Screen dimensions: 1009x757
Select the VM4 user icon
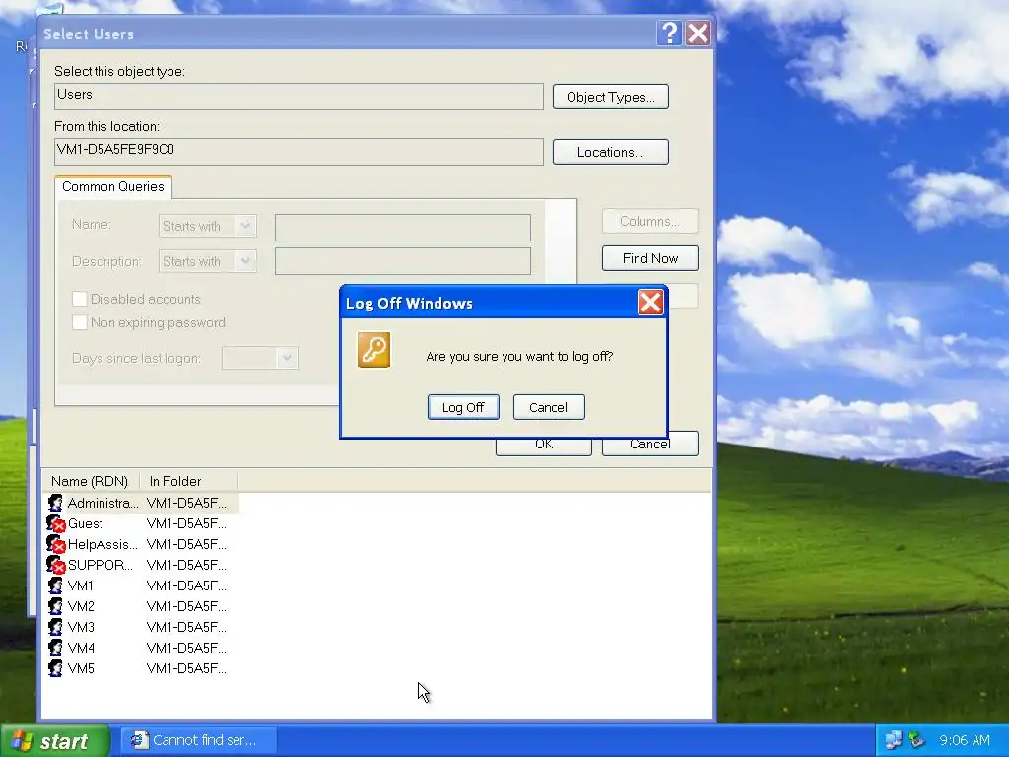(x=56, y=648)
